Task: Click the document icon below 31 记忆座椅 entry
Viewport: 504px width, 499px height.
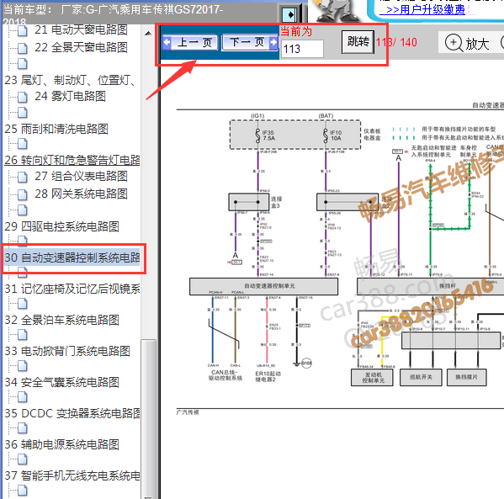Action: 22,303
